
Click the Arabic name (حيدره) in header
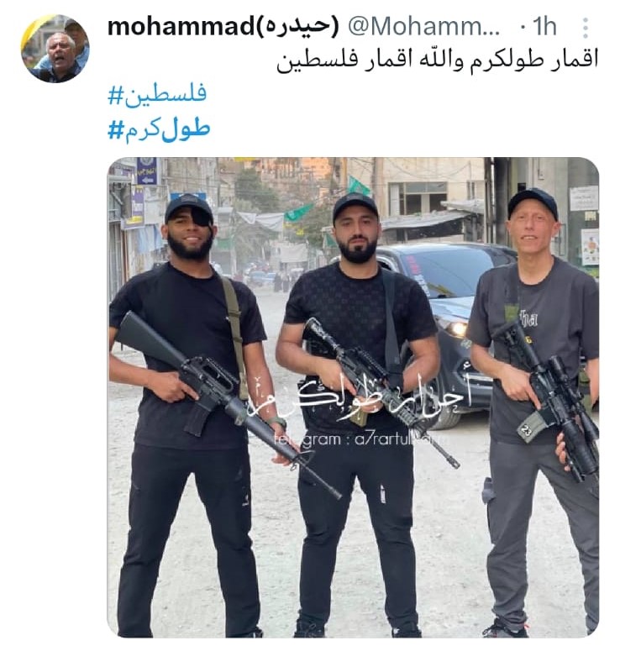[297, 26]
